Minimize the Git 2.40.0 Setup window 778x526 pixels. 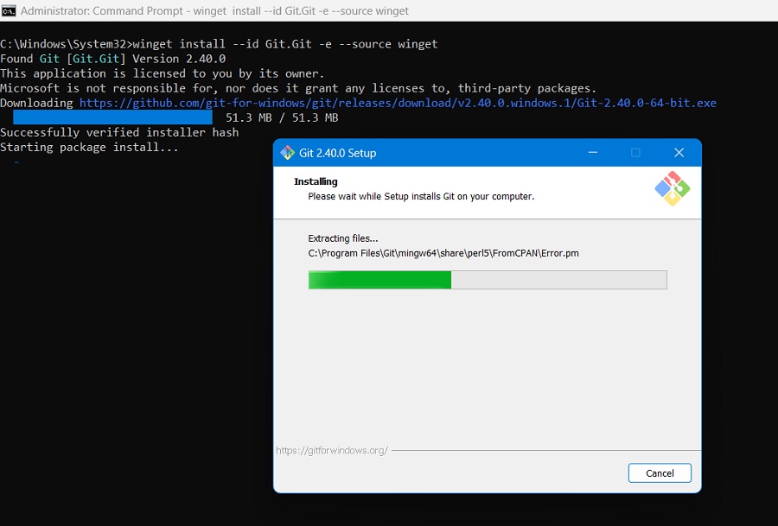click(x=592, y=152)
